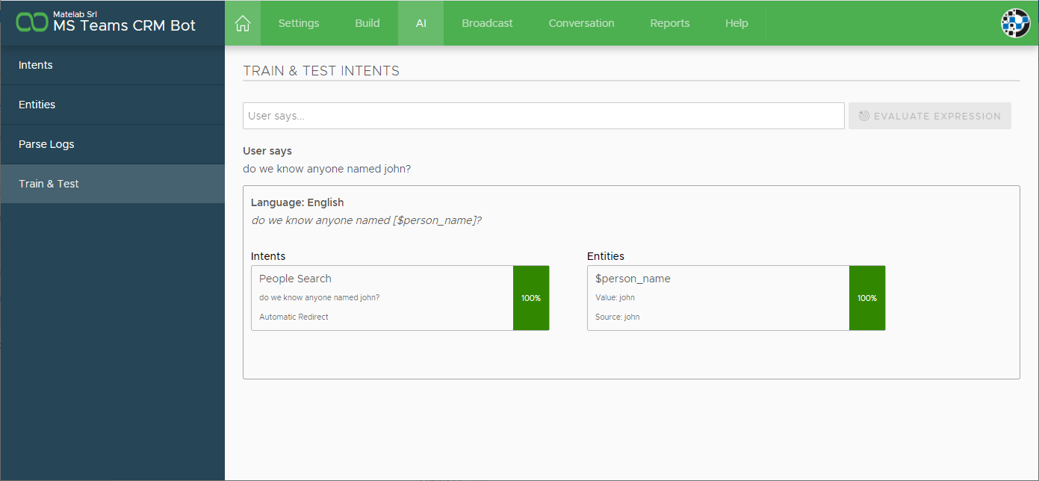The height and width of the screenshot is (481, 1039).
Task: Click 'Source: john' in entity card
Action: 617,317
